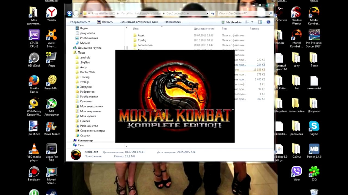The height and width of the screenshot is (195, 348).
Task: Sort by the Тип column header
Action: click(224, 28)
